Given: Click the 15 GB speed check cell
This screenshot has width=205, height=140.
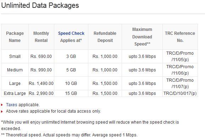Looking at the screenshot, I should click(x=71, y=93).
